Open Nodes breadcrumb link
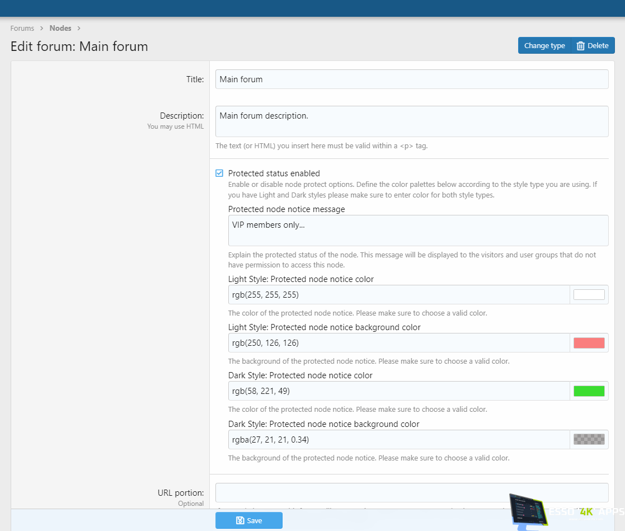Viewport: 625px width, 531px height. [60, 28]
